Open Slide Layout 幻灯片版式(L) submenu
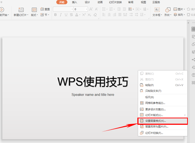 coord(162,115)
